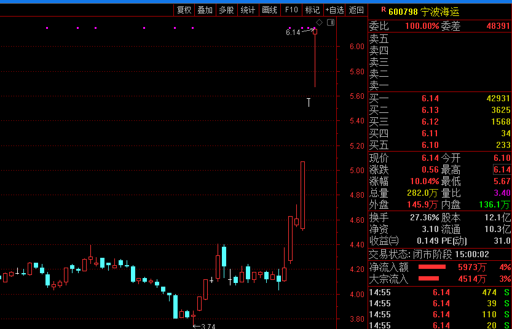Click the red R icon beside stock code
This screenshot has width=512, height=329.
tap(383, 10)
